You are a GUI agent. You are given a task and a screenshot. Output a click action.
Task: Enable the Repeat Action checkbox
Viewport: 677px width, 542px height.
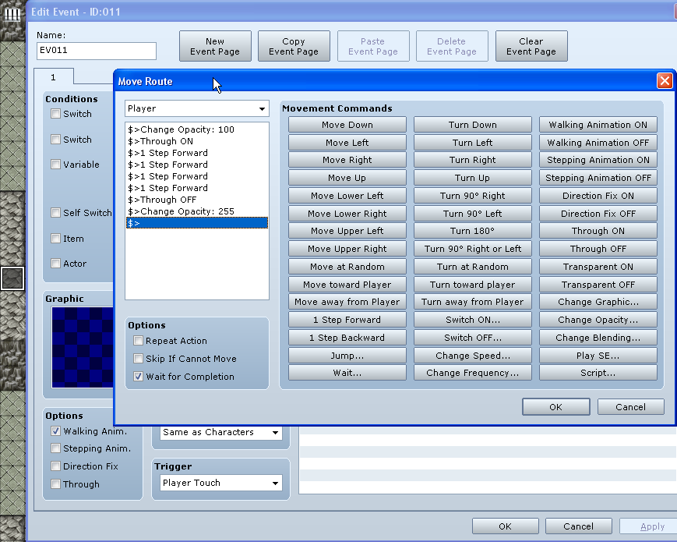pos(139,341)
